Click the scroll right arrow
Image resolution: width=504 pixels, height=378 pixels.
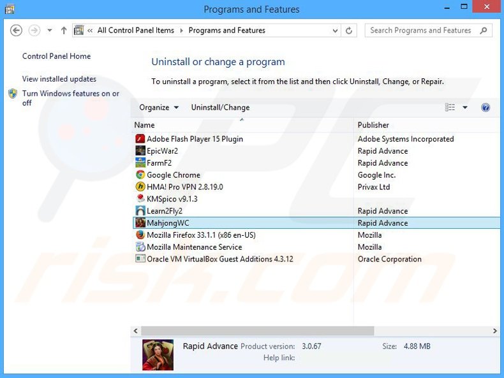coord(494,331)
